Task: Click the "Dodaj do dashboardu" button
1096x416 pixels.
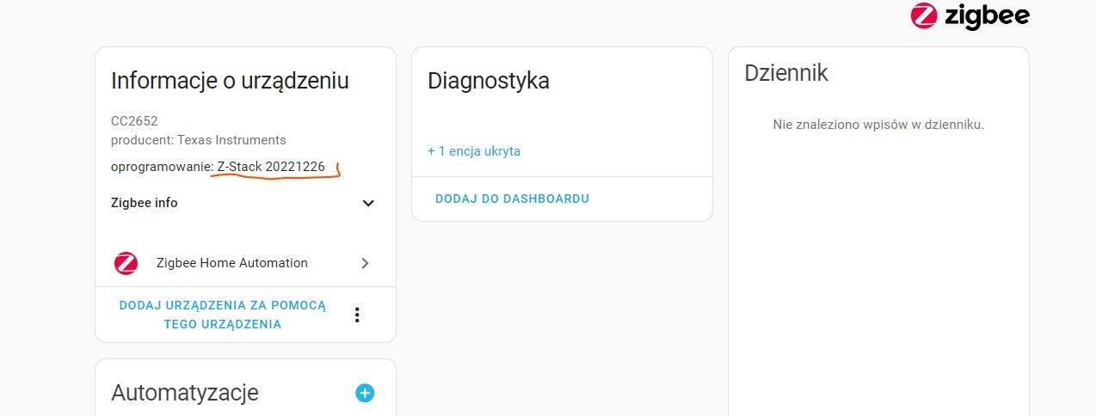Action: pyautogui.click(x=512, y=199)
